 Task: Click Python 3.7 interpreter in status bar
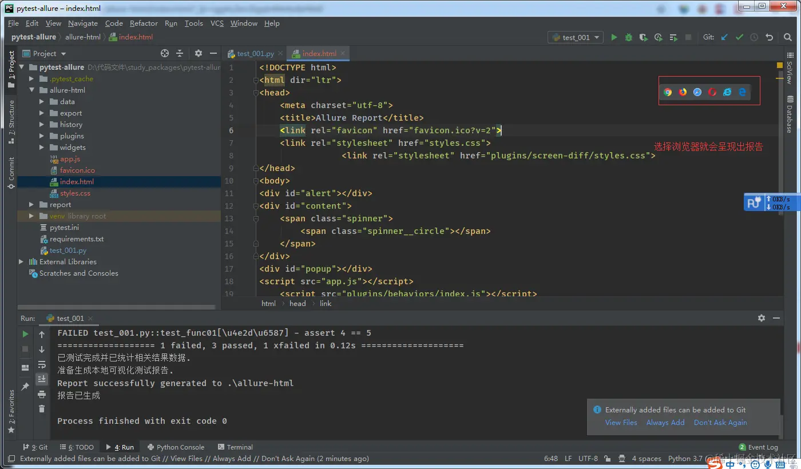[685, 459]
